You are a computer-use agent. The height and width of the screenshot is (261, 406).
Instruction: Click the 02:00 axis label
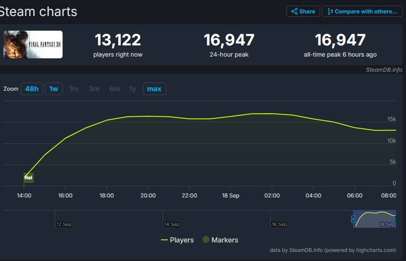coord(272,196)
